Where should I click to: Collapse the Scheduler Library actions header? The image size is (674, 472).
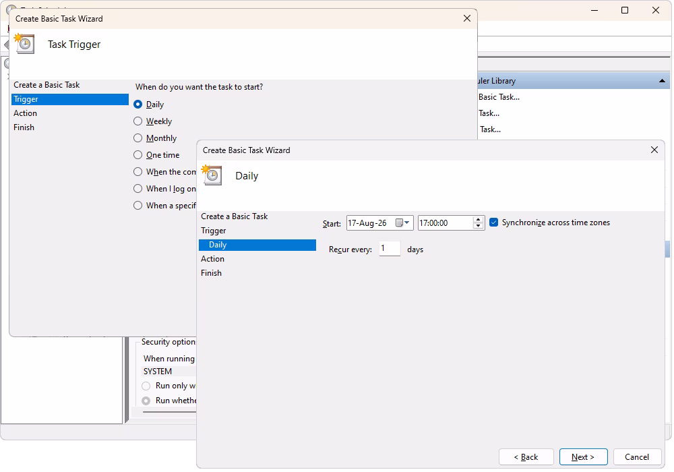[x=662, y=81]
